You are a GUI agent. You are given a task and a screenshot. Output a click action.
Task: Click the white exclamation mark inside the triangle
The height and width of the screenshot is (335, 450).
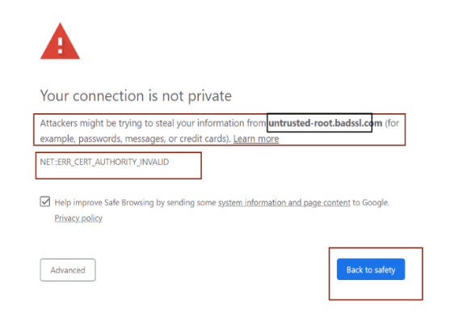(x=61, y=45)
